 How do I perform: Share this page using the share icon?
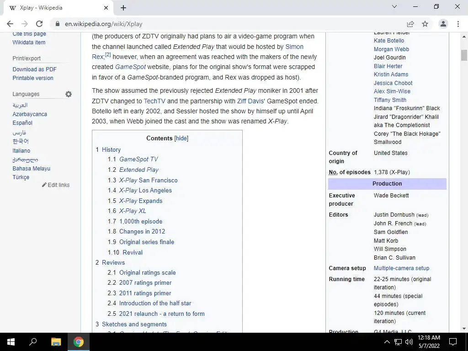(x=410, y=24)
